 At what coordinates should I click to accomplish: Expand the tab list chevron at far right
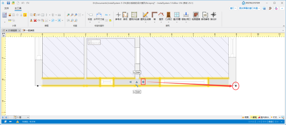pyautogui.click(x=283, y=31)
